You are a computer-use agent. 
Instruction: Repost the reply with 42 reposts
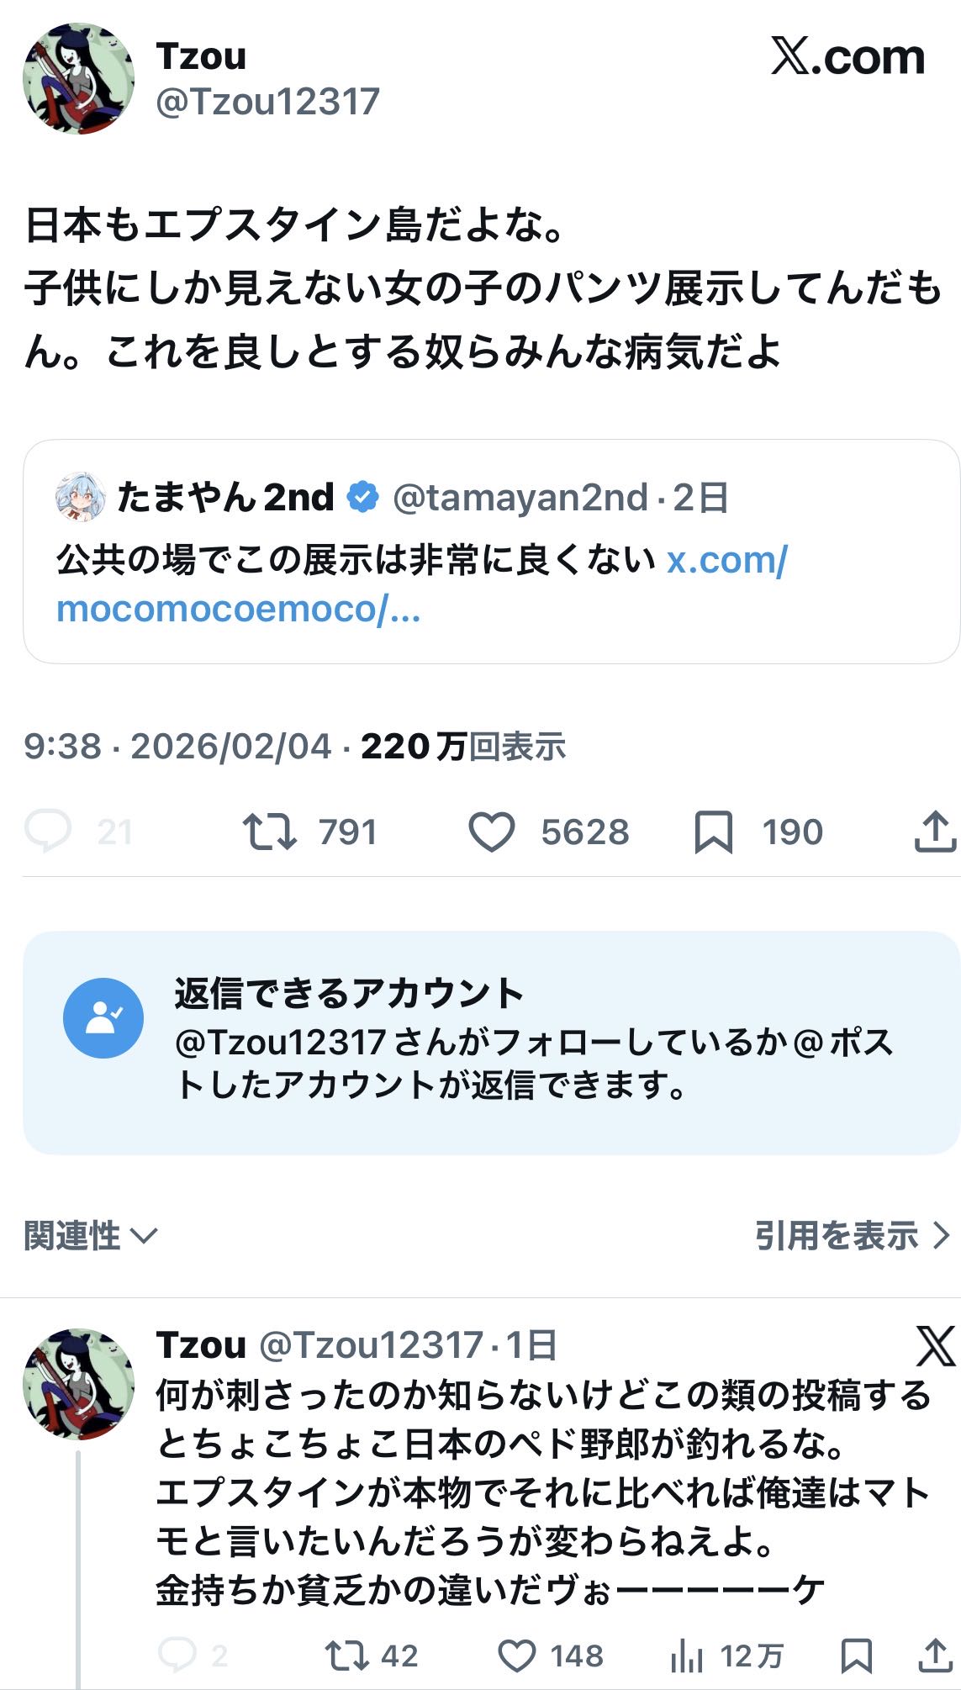pos(346,1656)
